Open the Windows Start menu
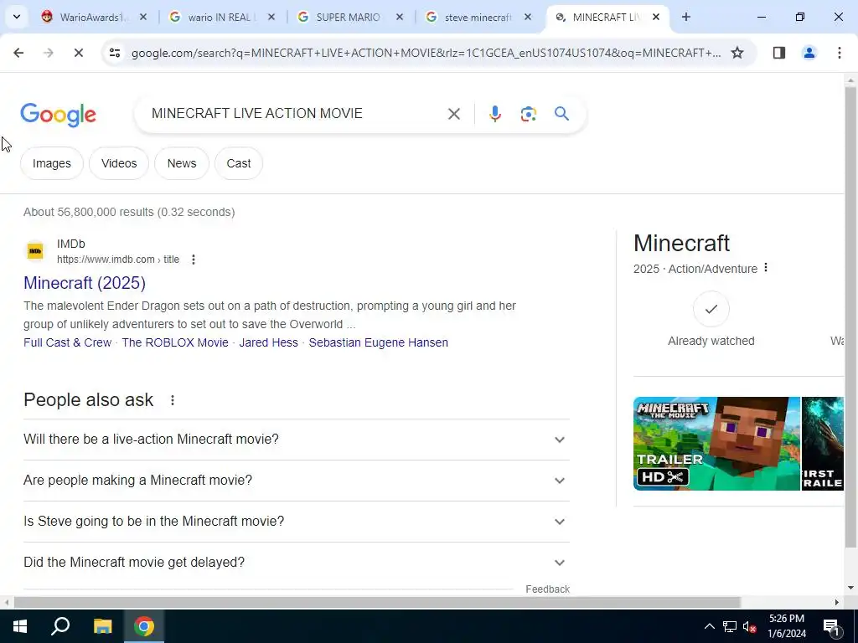The image size is (858, 643). 20,626
